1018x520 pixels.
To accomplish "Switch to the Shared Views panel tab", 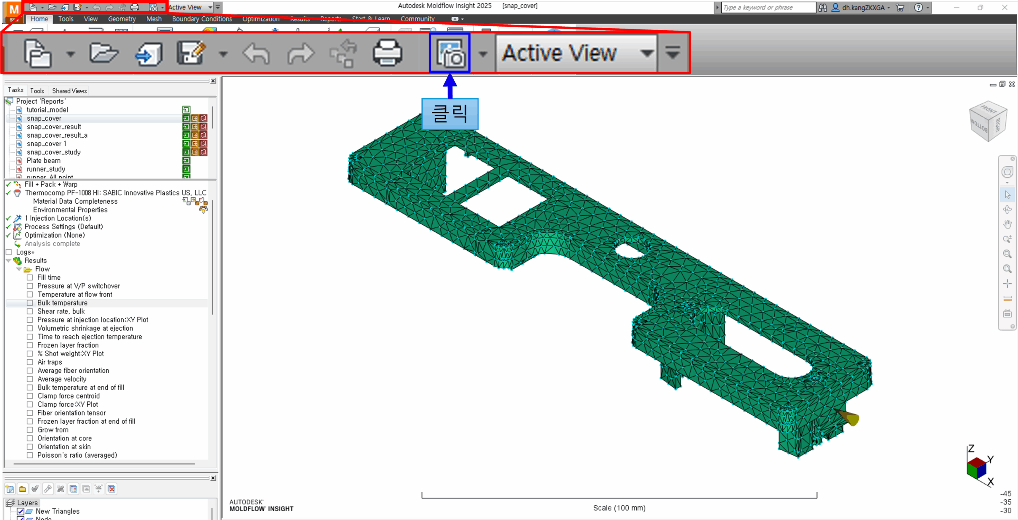I will (x=70, y=91).
